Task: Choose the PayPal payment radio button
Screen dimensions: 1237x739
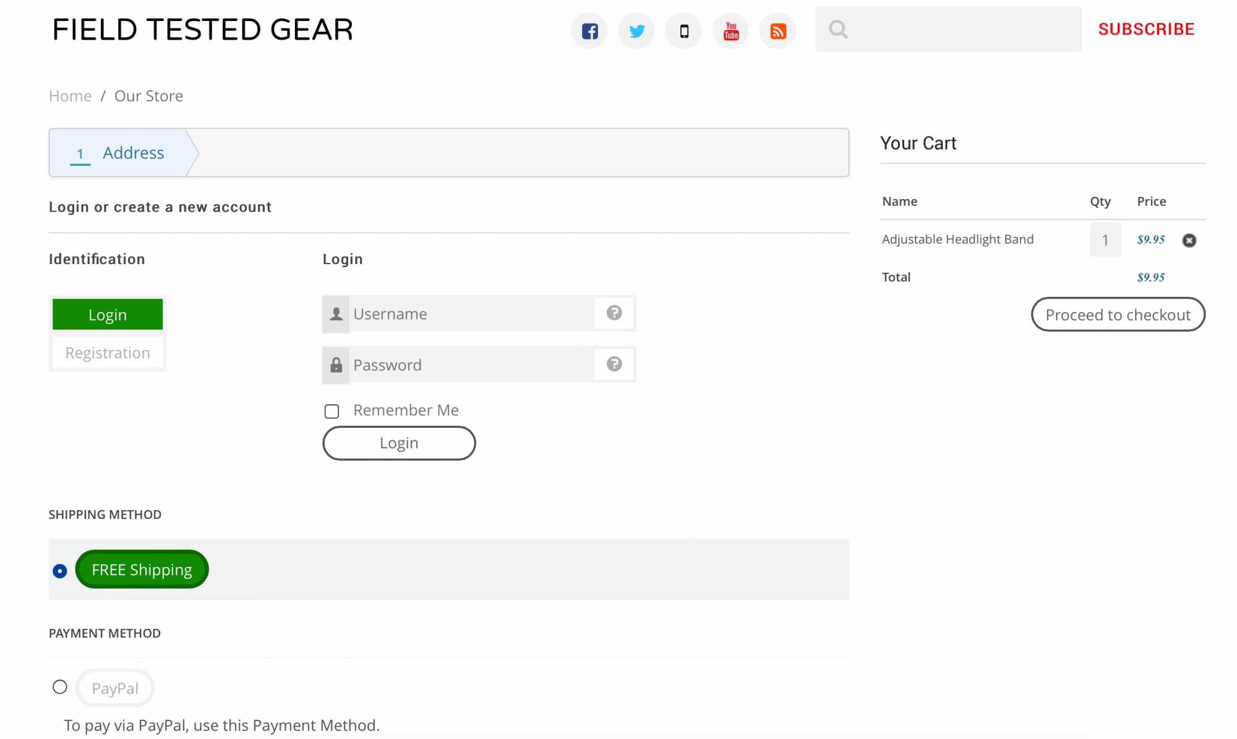Action: point(60,687)
